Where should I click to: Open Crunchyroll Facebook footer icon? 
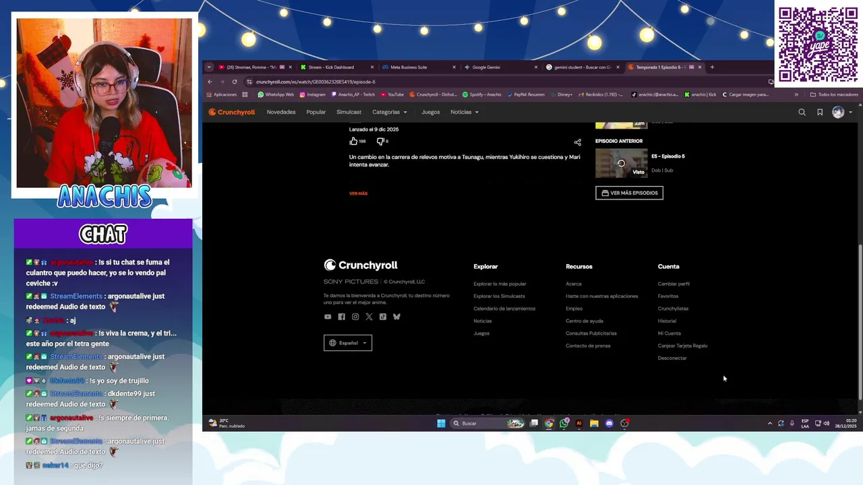341,317
